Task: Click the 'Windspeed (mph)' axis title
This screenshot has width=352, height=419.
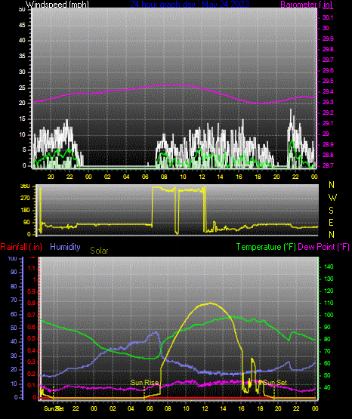Action: [x=57, y=5]
